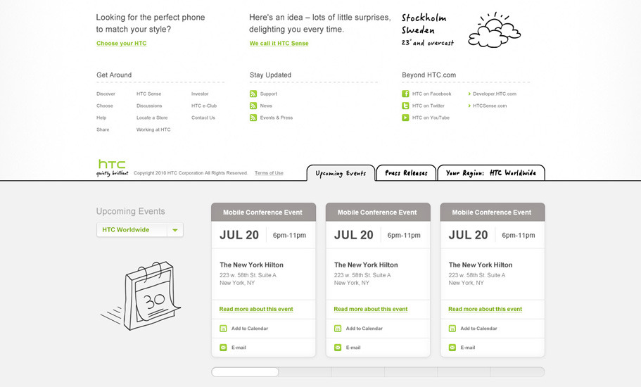Open the Support feed link text
Screen dimensions: 641x387
[x=269, y=94]
